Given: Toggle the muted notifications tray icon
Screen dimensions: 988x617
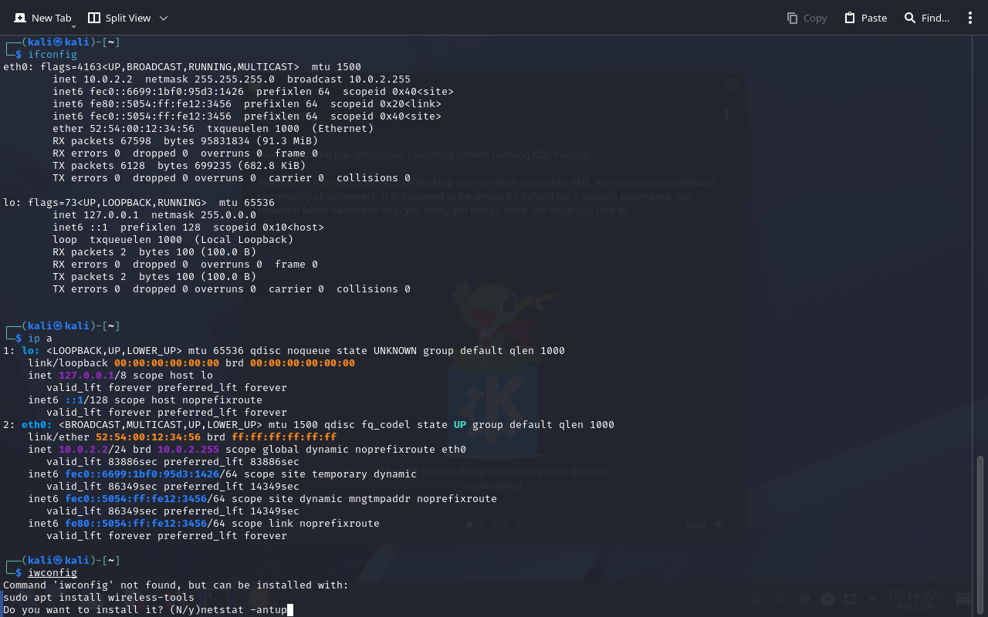Looking at the screenshot, I should click(758, 599).
